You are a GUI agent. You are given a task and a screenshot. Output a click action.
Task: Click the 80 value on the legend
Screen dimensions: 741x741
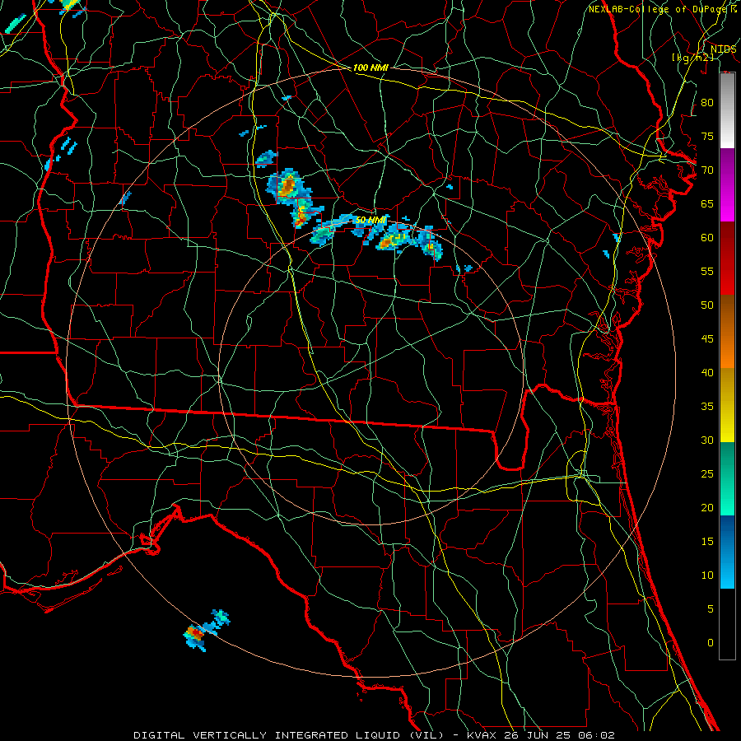pyautogui.click(x=707, y=103)
